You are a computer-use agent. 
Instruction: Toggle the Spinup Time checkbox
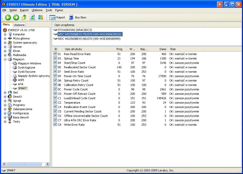(55, 58)
